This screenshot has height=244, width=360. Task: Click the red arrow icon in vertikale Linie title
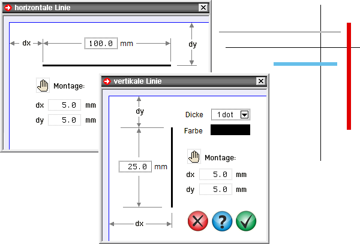coord(108,81)
